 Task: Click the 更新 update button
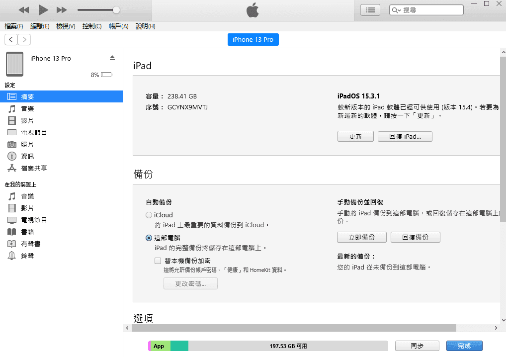[x=355, y=136]
